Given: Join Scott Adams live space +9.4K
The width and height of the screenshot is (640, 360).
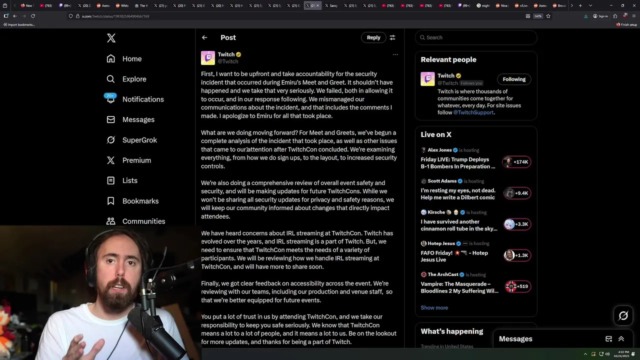Looking at the screenshot, I should tap(517, 193).
